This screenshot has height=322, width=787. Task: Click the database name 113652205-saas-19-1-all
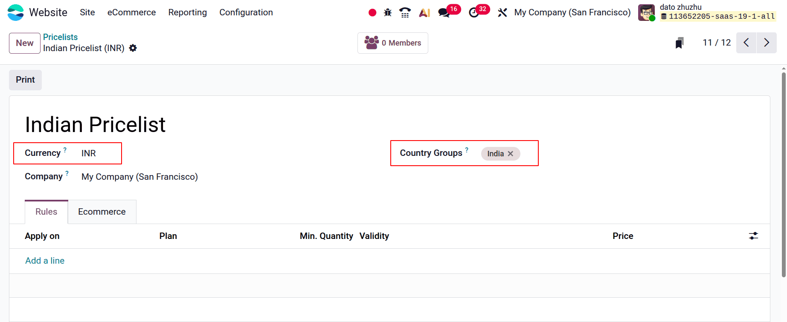point(722,17)
